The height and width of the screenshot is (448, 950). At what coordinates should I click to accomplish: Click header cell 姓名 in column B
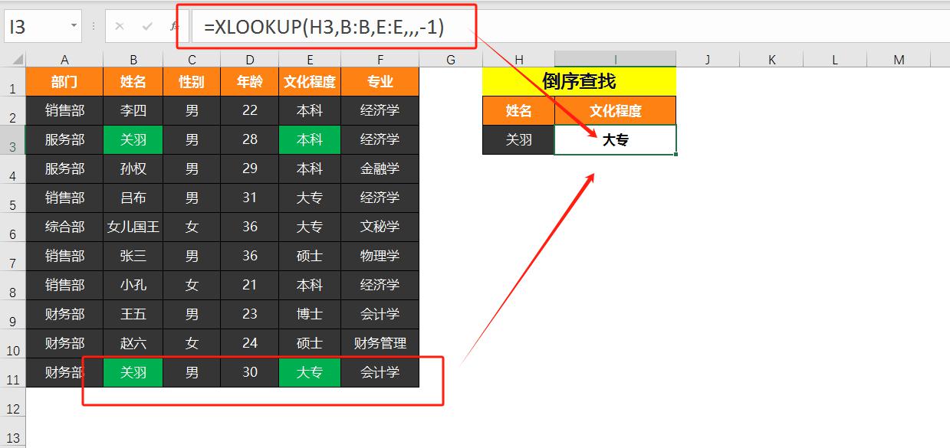(x=133, y=82)
